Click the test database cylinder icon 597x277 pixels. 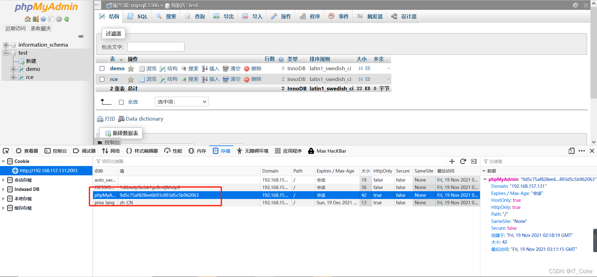point(13,53)
